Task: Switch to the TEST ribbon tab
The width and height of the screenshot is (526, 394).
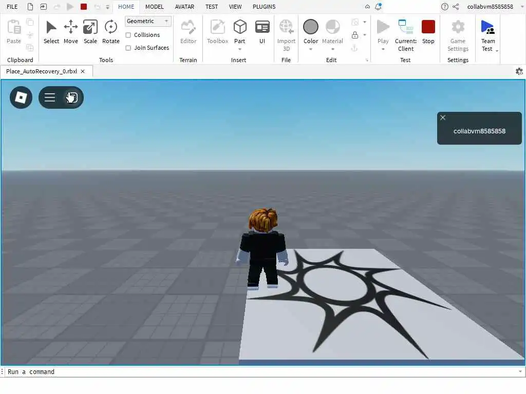Action: coord(211,7)
